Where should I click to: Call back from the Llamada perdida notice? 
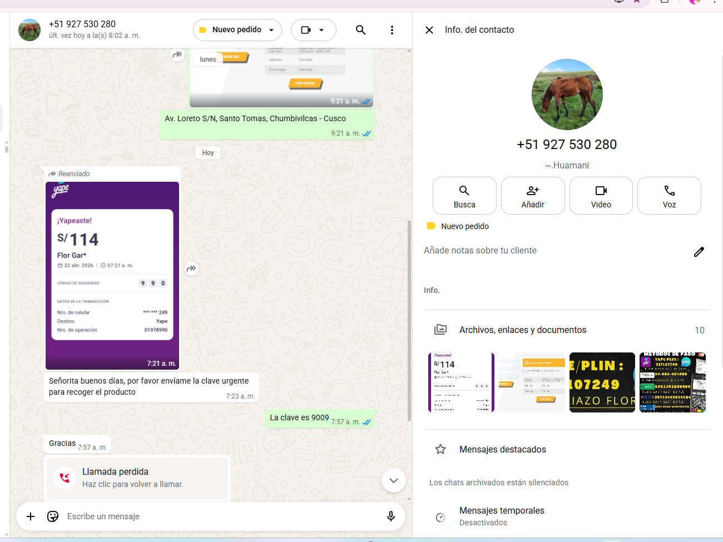pyautogui.click(x=137, y=478)
